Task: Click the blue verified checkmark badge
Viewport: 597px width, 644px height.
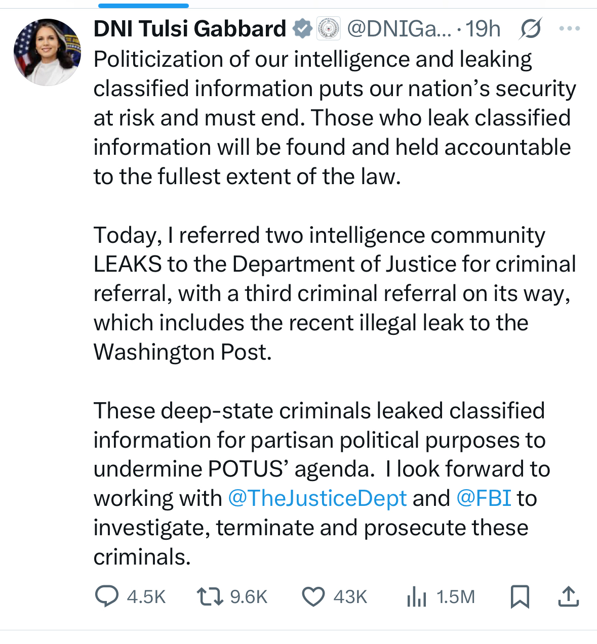Action: 303,29
